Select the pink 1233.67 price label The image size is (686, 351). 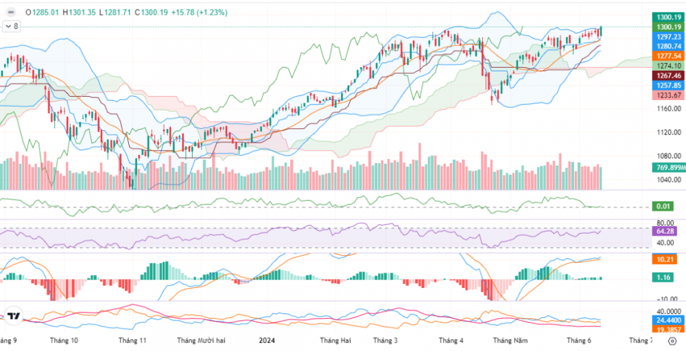(x=667, y=95)
